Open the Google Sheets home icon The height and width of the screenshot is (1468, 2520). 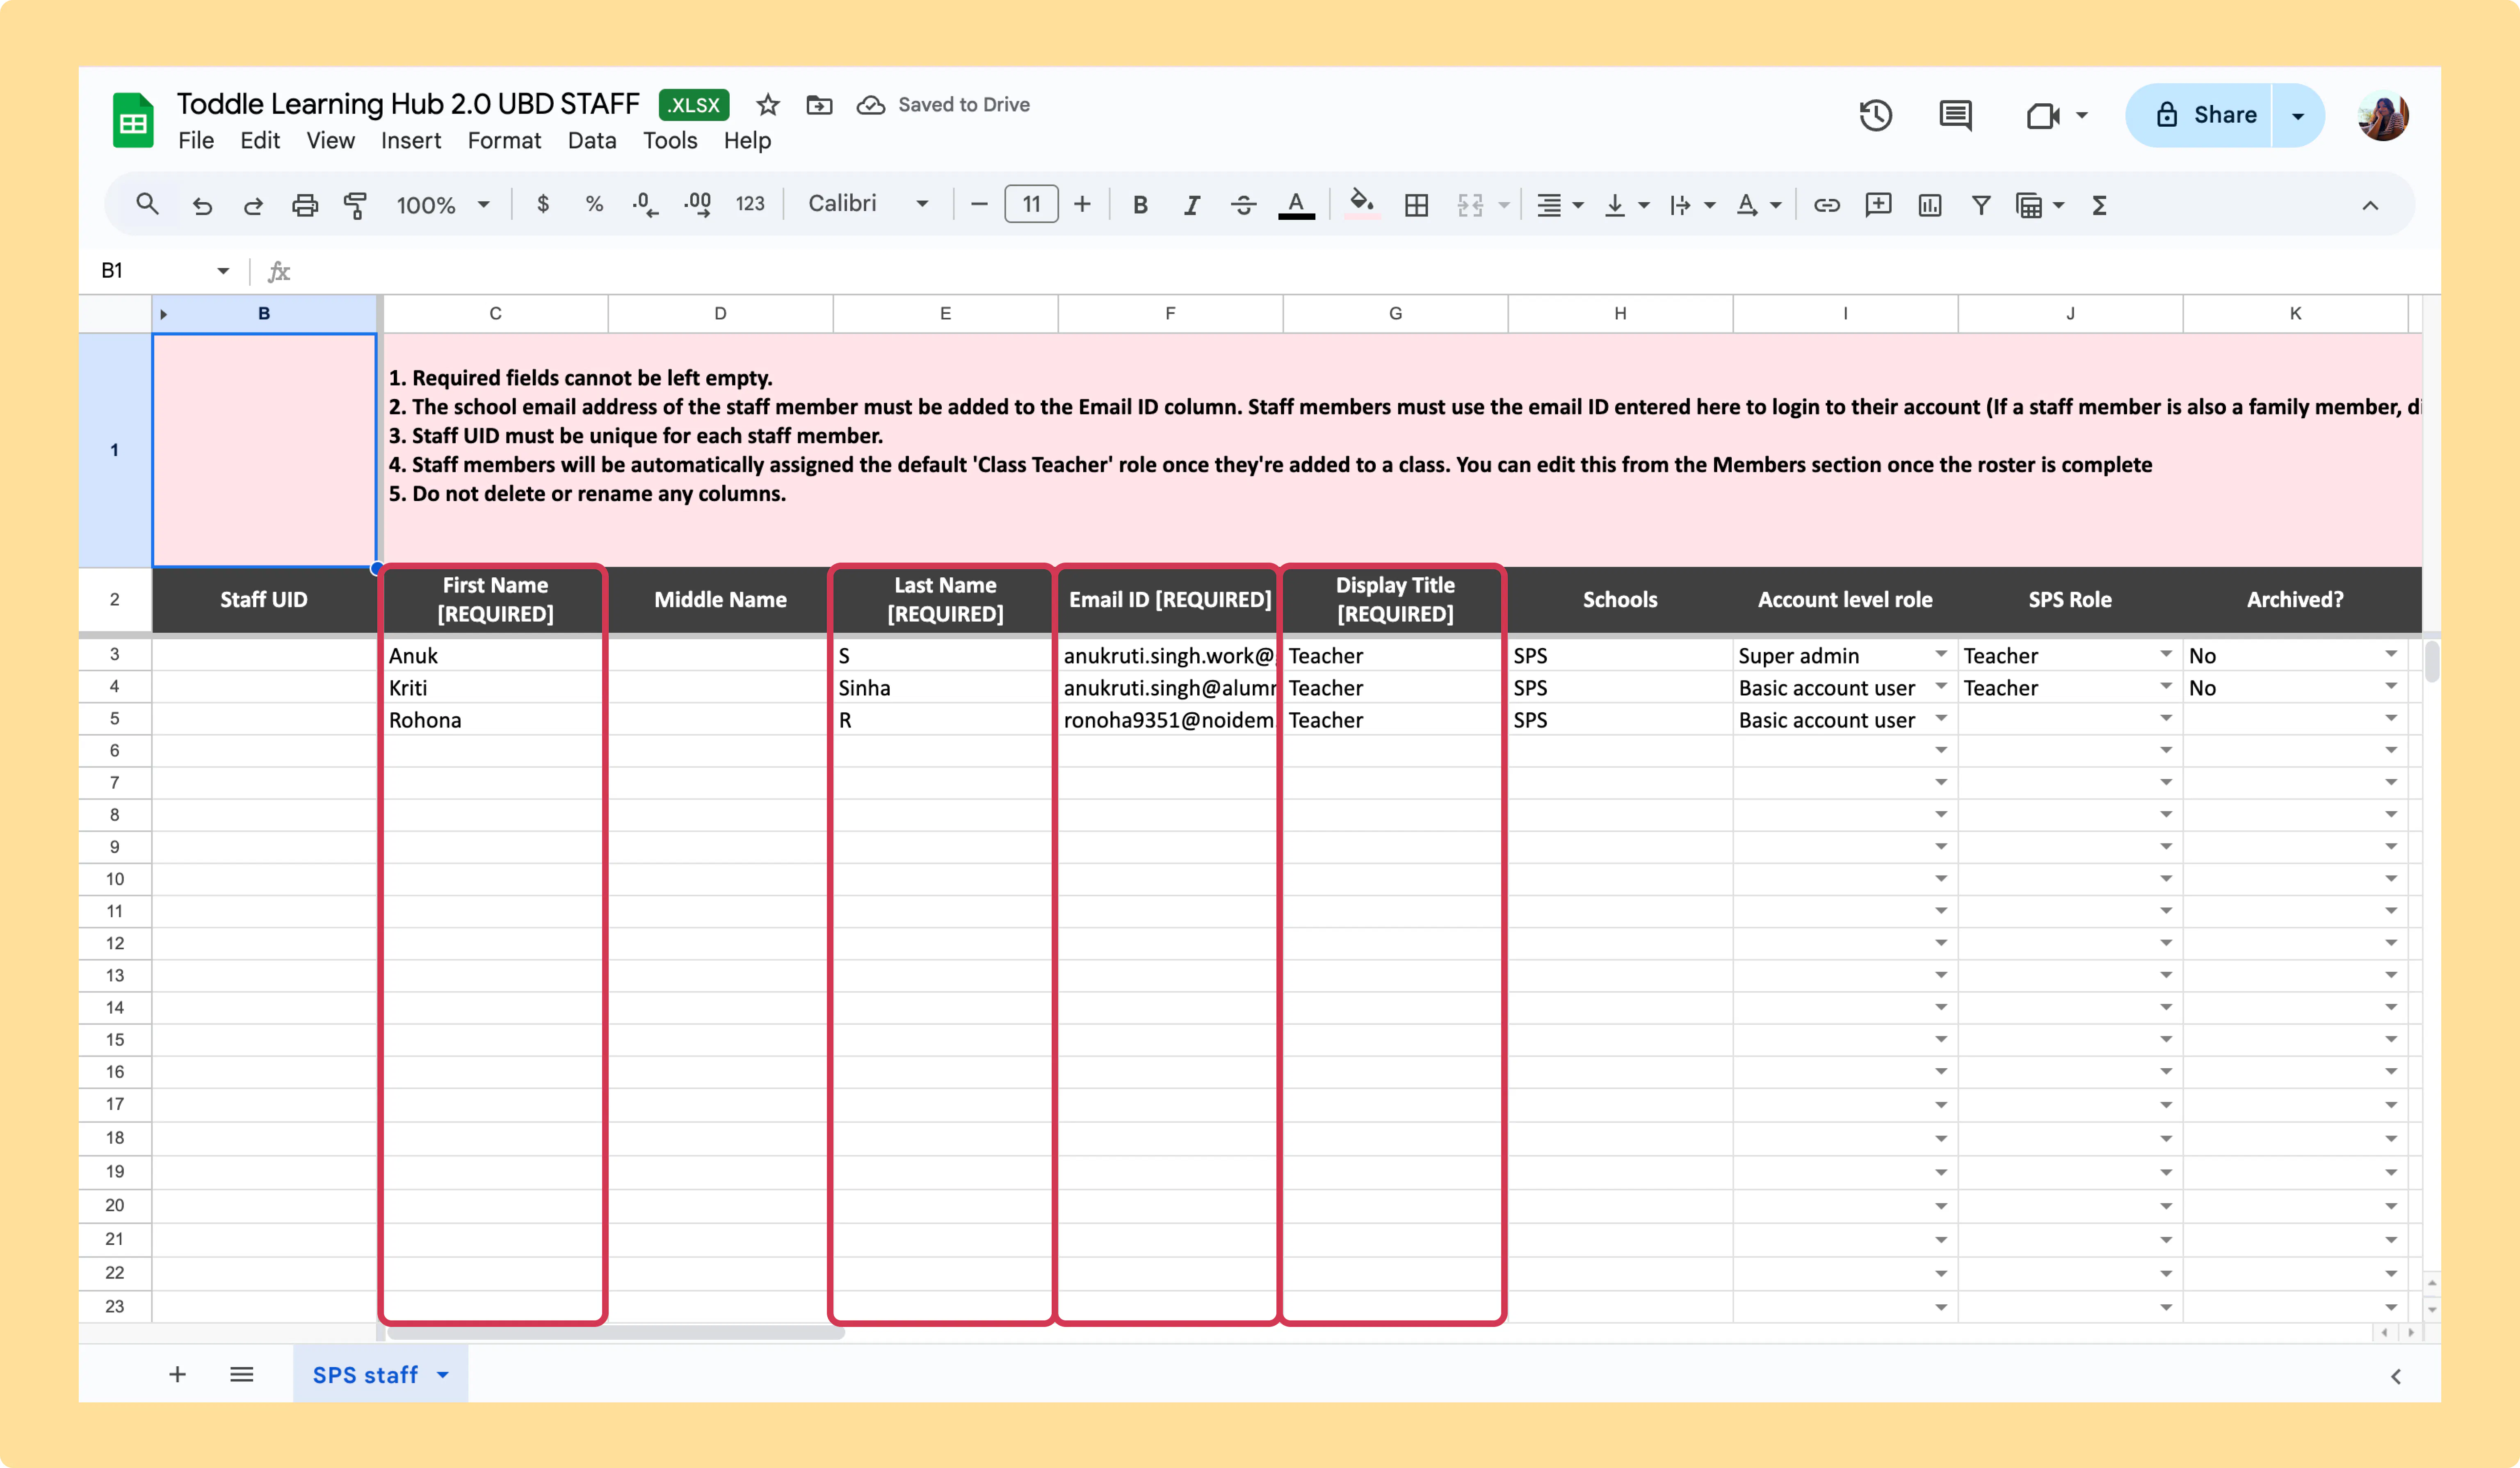[x=133, y=120]
